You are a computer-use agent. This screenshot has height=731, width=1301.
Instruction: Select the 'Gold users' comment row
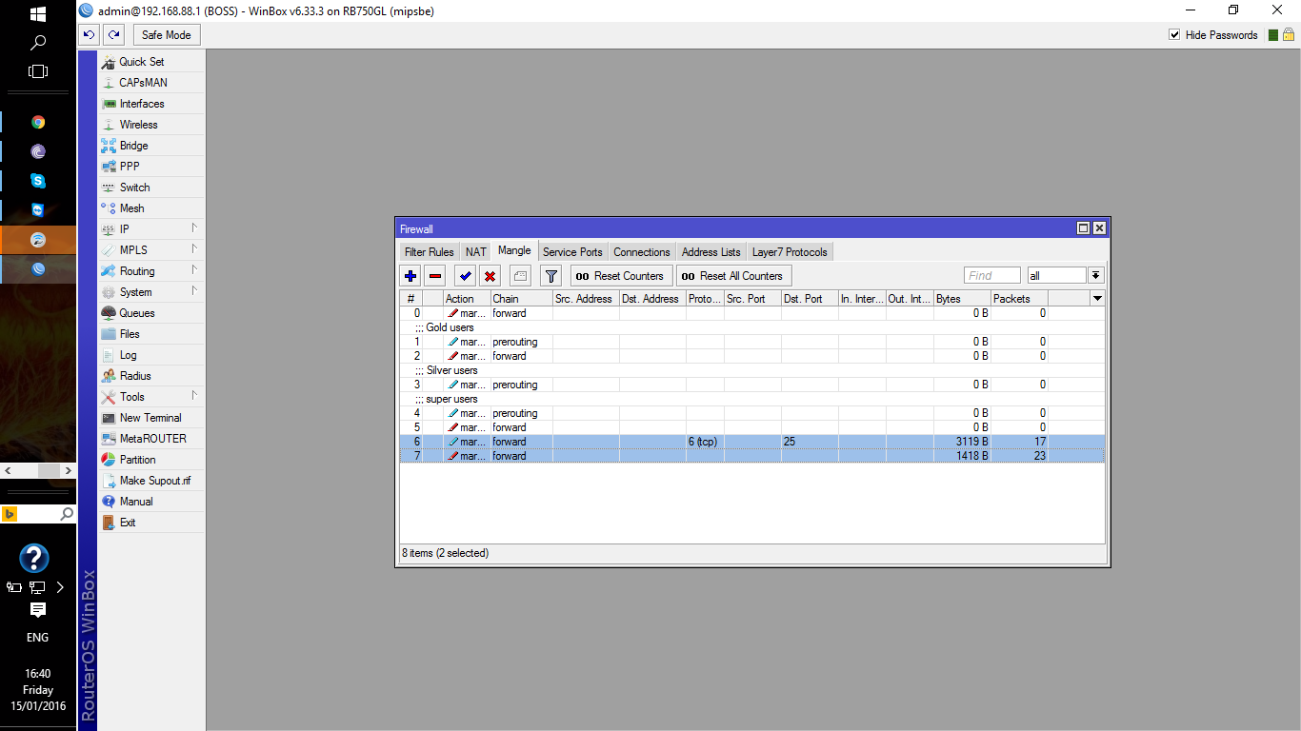tap(751, 327)
